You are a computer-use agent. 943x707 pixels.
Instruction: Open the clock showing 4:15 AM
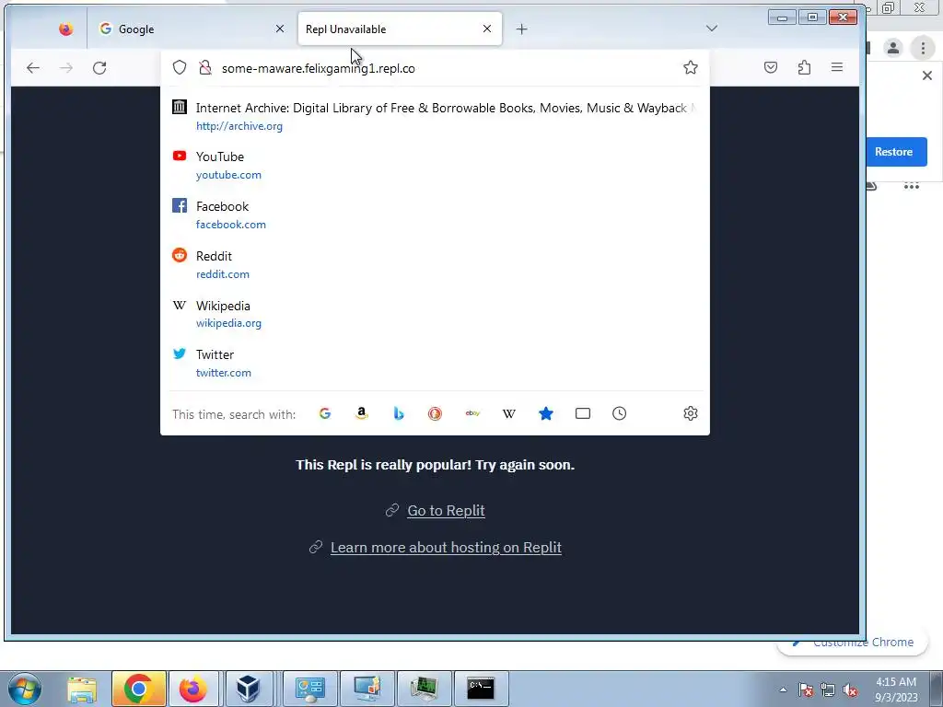pyautogui.click(x=895, y=690)
